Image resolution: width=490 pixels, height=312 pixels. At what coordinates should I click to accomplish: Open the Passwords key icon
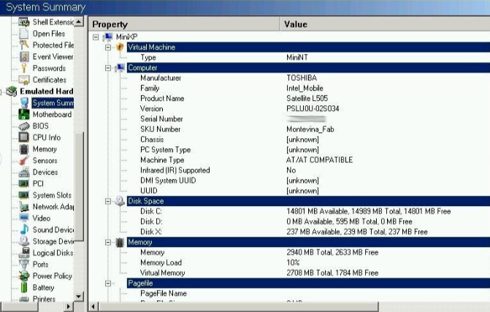[24, 68]
